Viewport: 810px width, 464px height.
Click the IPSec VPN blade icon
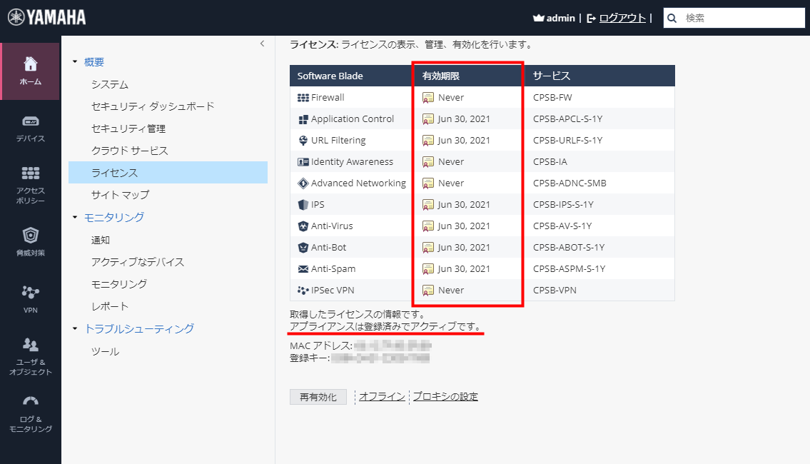click(x=304, y=290)
